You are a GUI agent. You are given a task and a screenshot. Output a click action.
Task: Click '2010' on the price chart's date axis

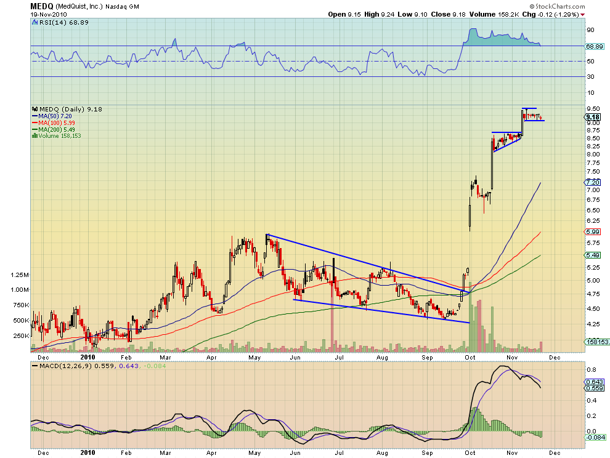click(87, 357)
